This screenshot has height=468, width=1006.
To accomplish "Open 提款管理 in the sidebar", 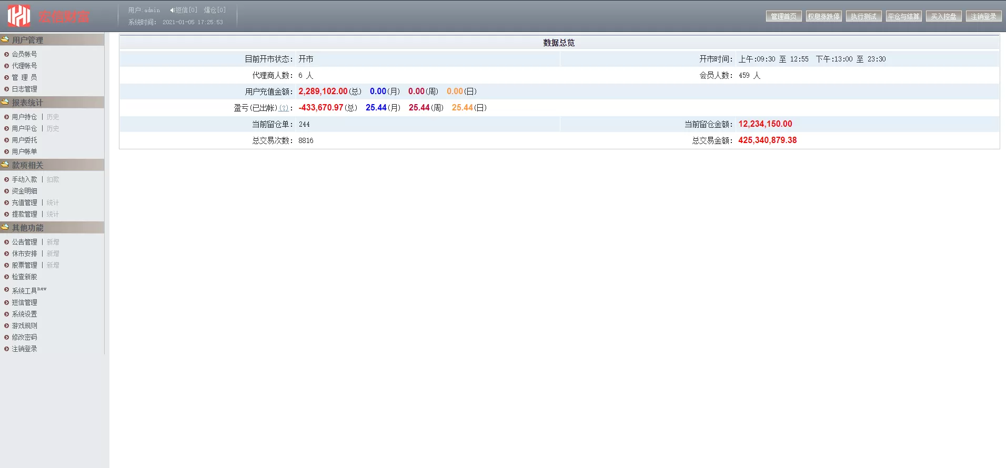I will (x=25, y=214).
